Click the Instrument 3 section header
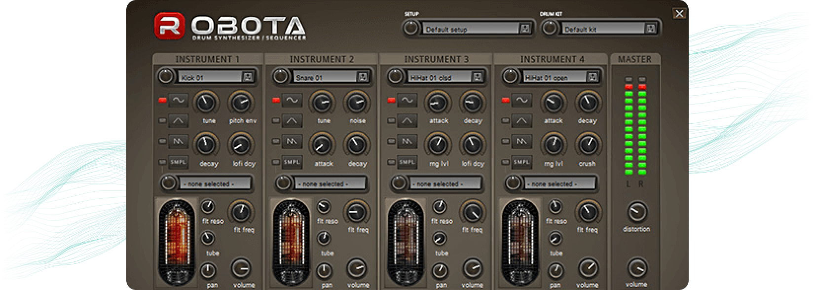This screenshot has width=814, height=290. 436,59
